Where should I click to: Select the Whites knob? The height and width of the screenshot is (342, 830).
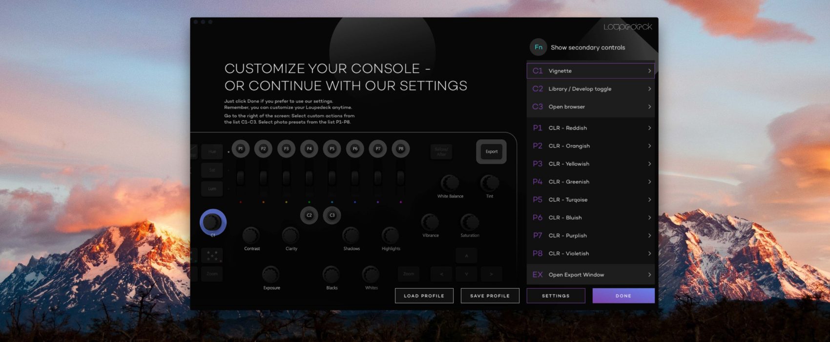click(x=371, y=275)
